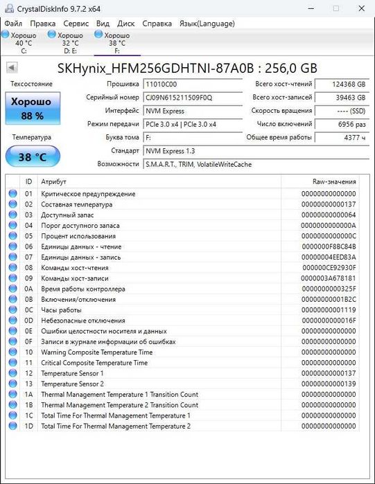Screen dimensions: 375x484
Task: Click status icon for Порог доступного запаса
Action: (x=12, y=225)
